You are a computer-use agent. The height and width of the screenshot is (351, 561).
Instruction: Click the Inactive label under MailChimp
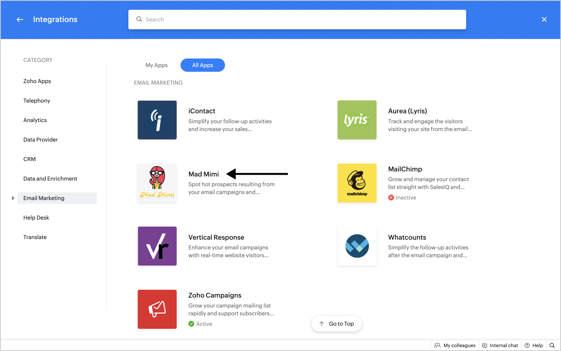[x=406, y=198]
